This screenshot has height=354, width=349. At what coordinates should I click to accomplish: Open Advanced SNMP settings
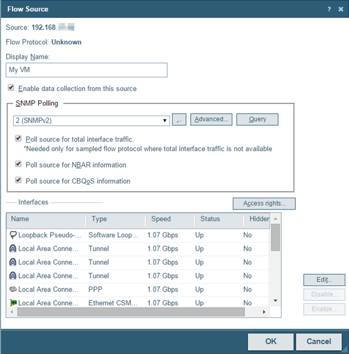211,119
